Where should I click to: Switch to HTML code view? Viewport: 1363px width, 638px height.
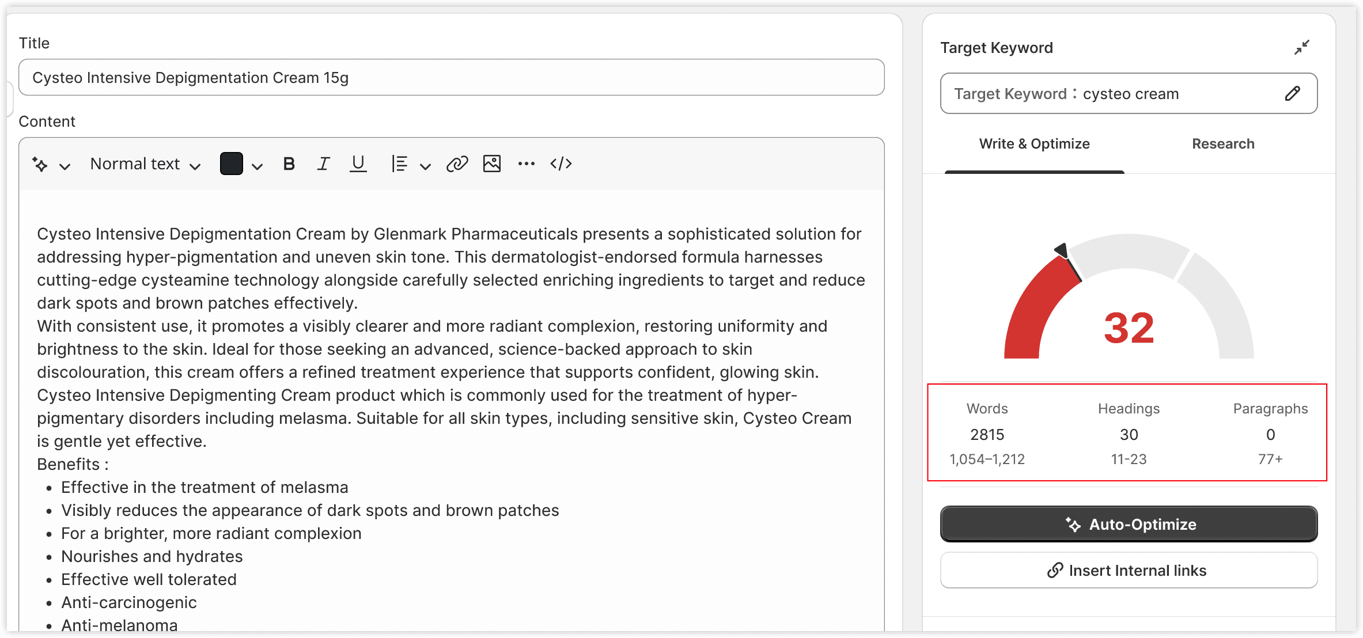561,164
